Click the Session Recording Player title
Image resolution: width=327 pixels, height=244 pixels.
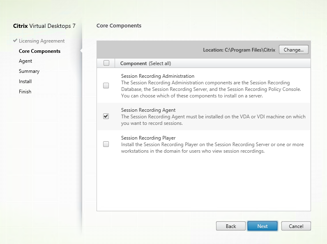click(148, 138)
